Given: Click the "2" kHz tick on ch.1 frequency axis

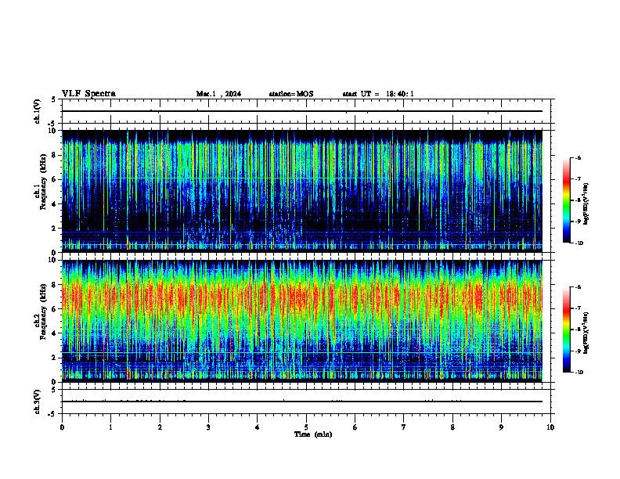Looking at the screenshot, I should coord(55,228).
